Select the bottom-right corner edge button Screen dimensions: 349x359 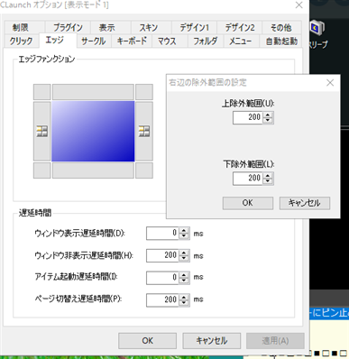tap(144, 170)
